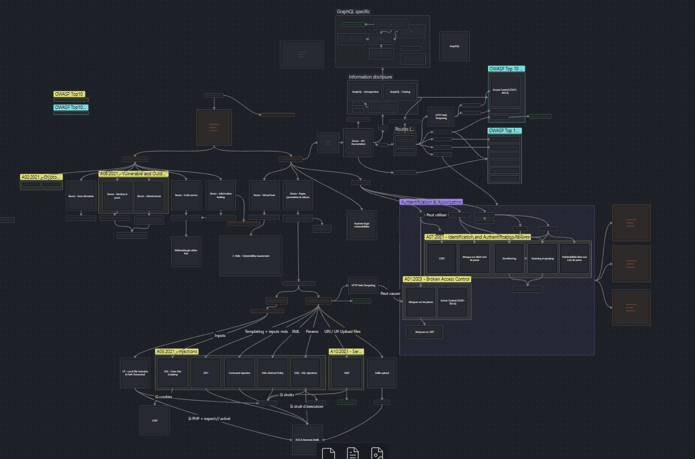This screenshot has height=459, width=695.
Task: Select the Recon - Sous domaines card
Action: [x=80, y=195]
